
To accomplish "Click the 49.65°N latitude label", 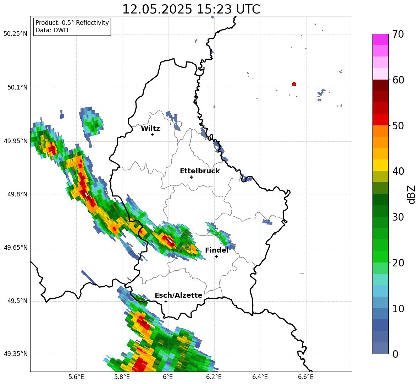I will coord(16,248).
